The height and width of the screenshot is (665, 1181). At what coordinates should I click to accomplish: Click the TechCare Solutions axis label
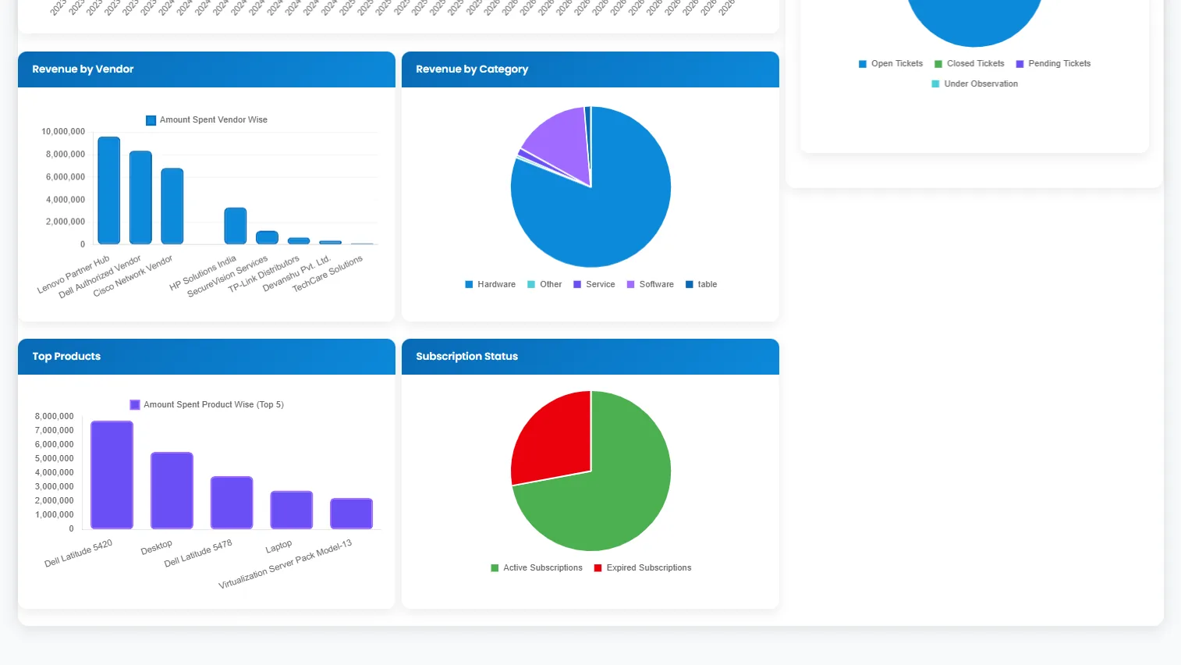(328, 274)
